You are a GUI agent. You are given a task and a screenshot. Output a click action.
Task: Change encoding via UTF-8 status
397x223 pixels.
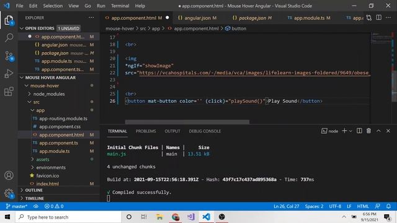pyautogui.click(x=335, y=206)
